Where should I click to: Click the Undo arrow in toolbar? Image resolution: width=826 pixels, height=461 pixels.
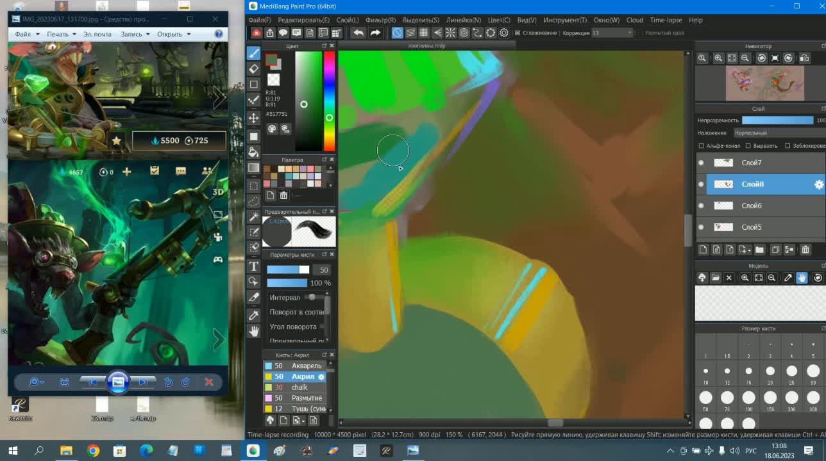pyautogui.click(x=358, y=33)
